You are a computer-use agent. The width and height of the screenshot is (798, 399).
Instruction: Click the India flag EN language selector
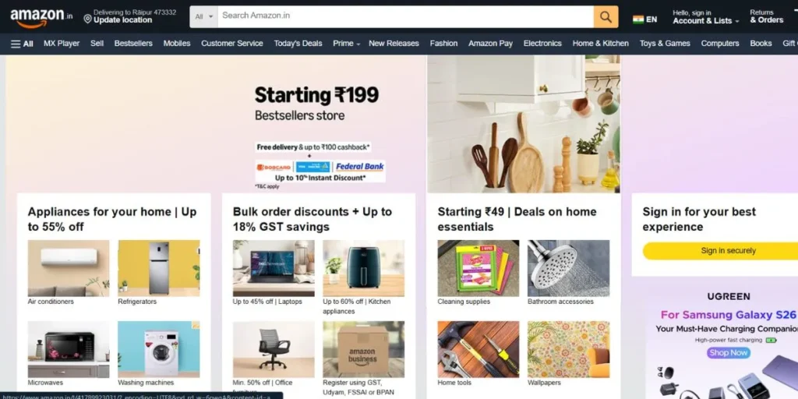coord(644,19)
